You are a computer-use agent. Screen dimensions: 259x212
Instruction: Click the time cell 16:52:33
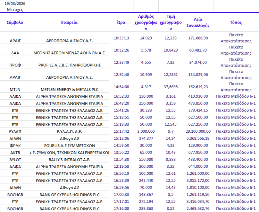(121, 96)
